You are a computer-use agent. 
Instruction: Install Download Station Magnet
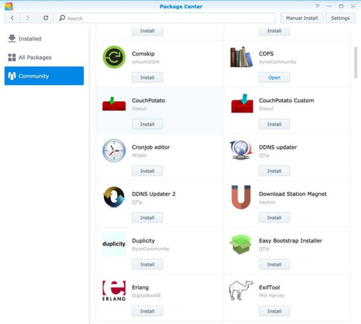click(x=274, y=217)
